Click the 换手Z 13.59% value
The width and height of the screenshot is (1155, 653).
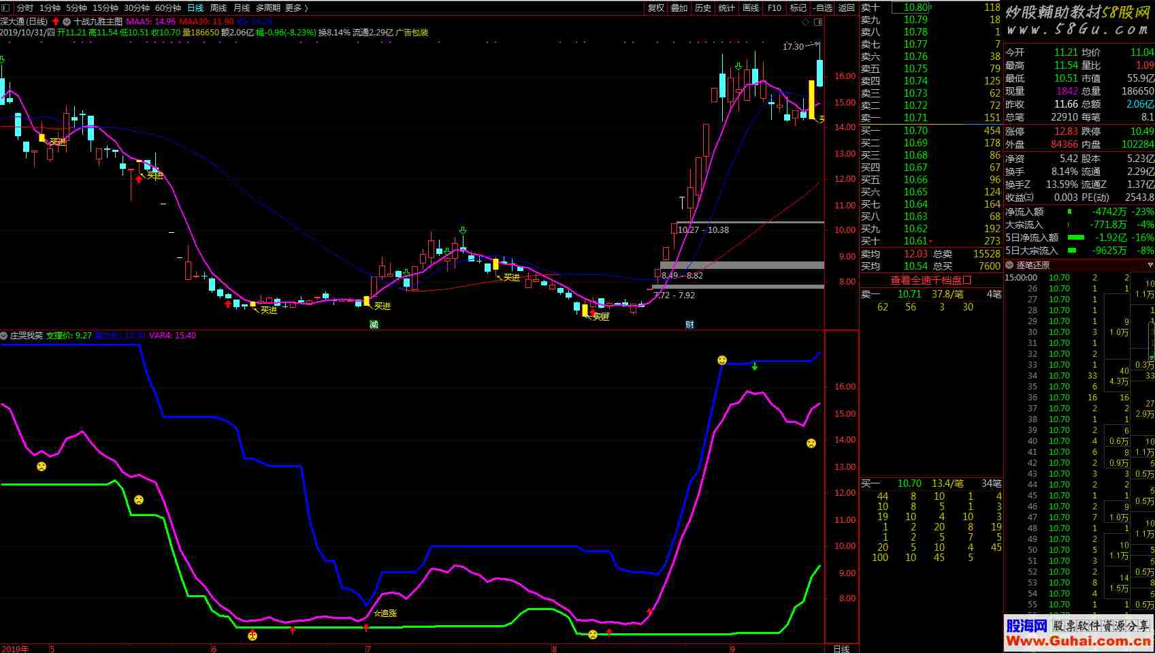[x=1062, y=185]
